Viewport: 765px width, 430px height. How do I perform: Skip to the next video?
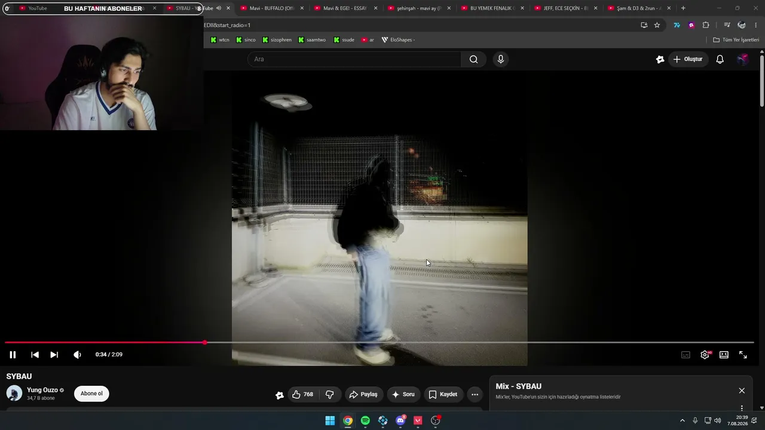(x=54, y=355)
